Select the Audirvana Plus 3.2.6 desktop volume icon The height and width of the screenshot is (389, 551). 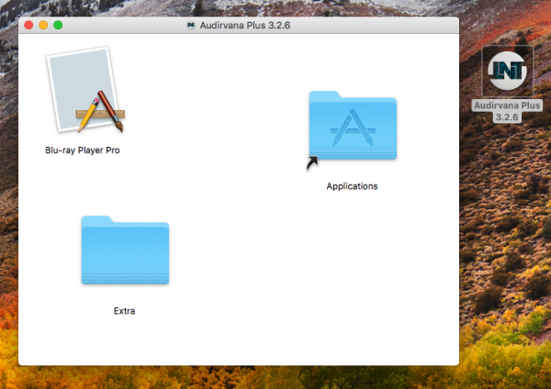(507, 72)
